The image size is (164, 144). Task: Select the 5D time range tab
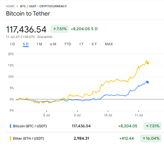click(26, 44)
